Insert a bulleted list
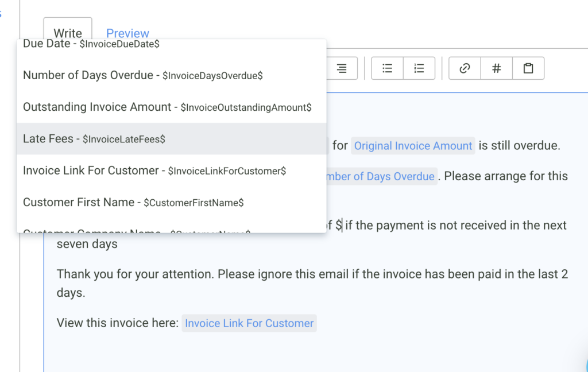588x372 pixels. (x=388, y=69)
